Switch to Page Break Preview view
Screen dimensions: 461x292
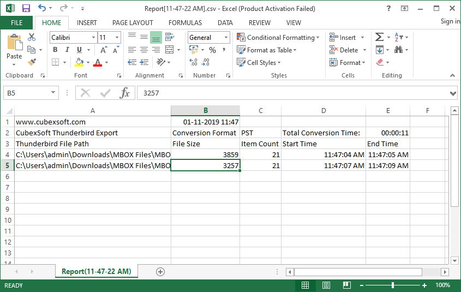click(x=346, y=285)
